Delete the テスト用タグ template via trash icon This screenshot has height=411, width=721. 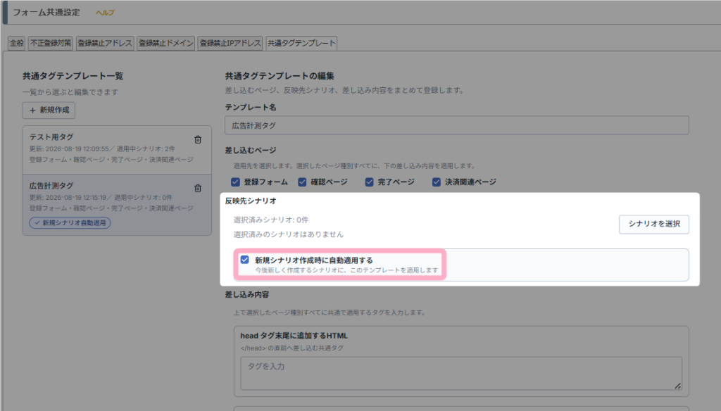pyautogui.click(x=198, y=140)
